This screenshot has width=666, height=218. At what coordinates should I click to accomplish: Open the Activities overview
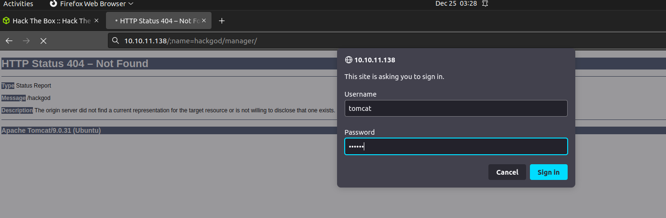pos(18,4)
